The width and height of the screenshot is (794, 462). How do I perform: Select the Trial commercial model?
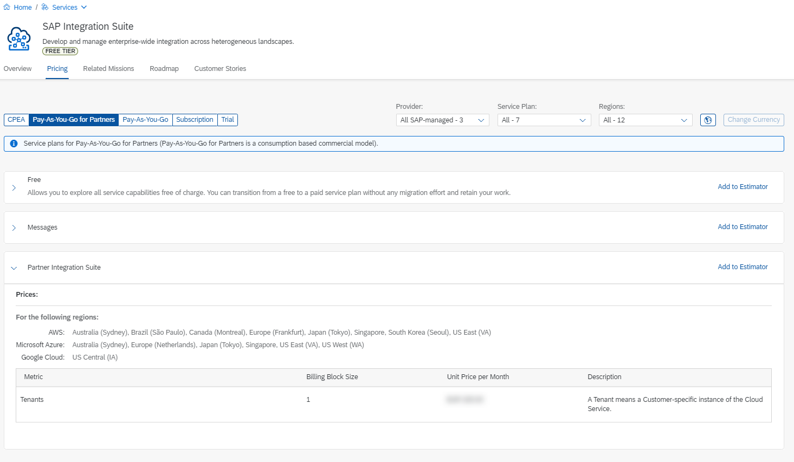click(228, 120)
